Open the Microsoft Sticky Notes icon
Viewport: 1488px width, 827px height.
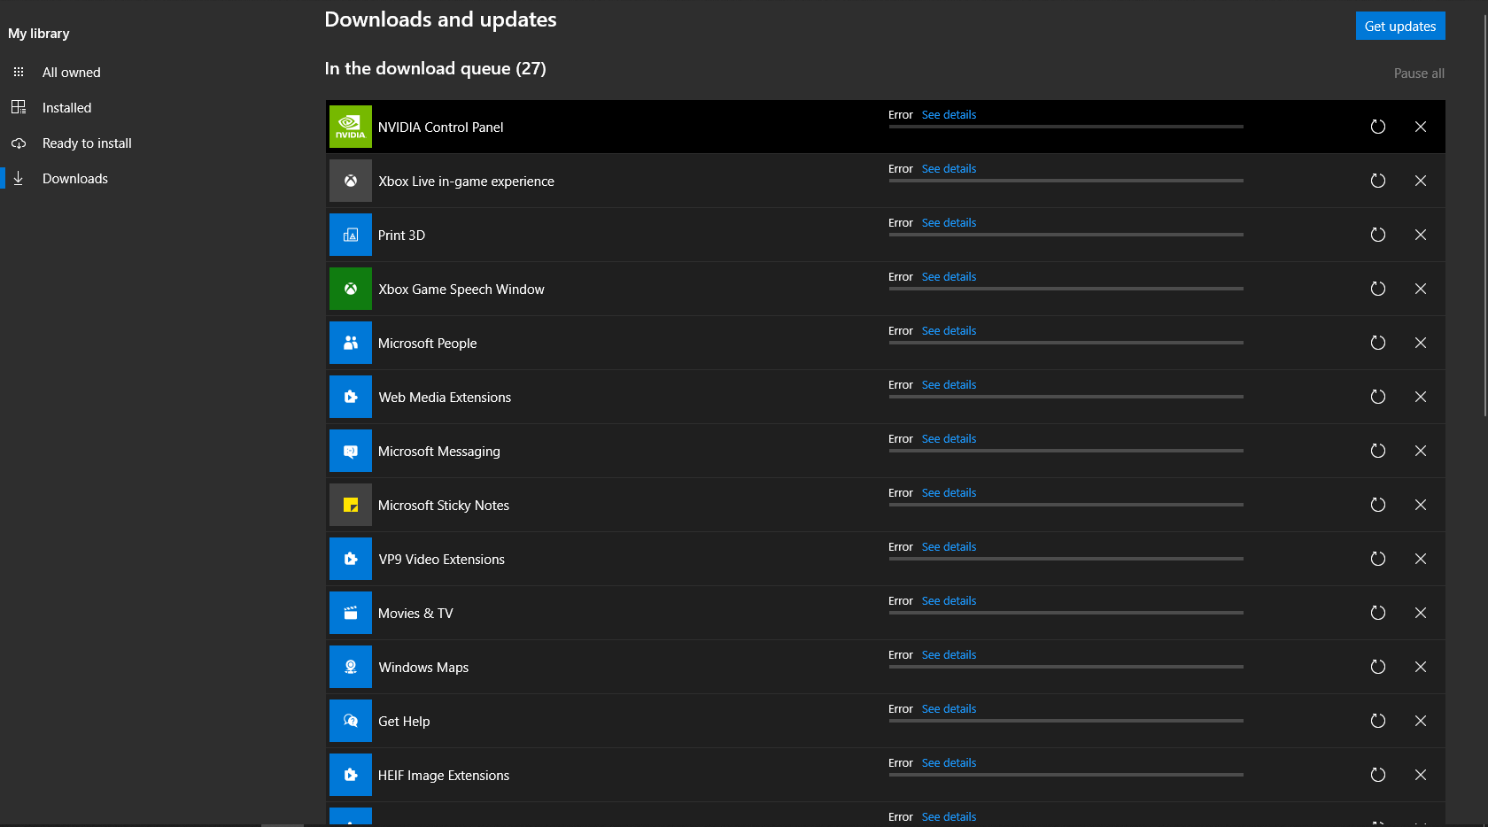tap(351, 505)
